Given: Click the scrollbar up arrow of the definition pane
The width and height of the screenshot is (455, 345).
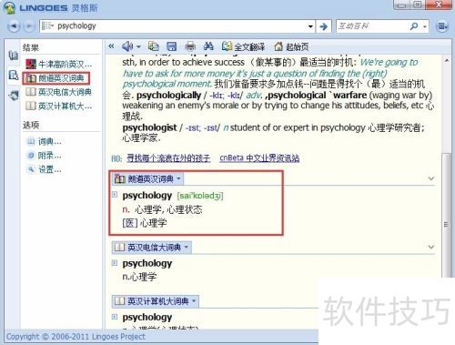Looking at the screenshot, I should pyautogui.click(x=446, y=61).
